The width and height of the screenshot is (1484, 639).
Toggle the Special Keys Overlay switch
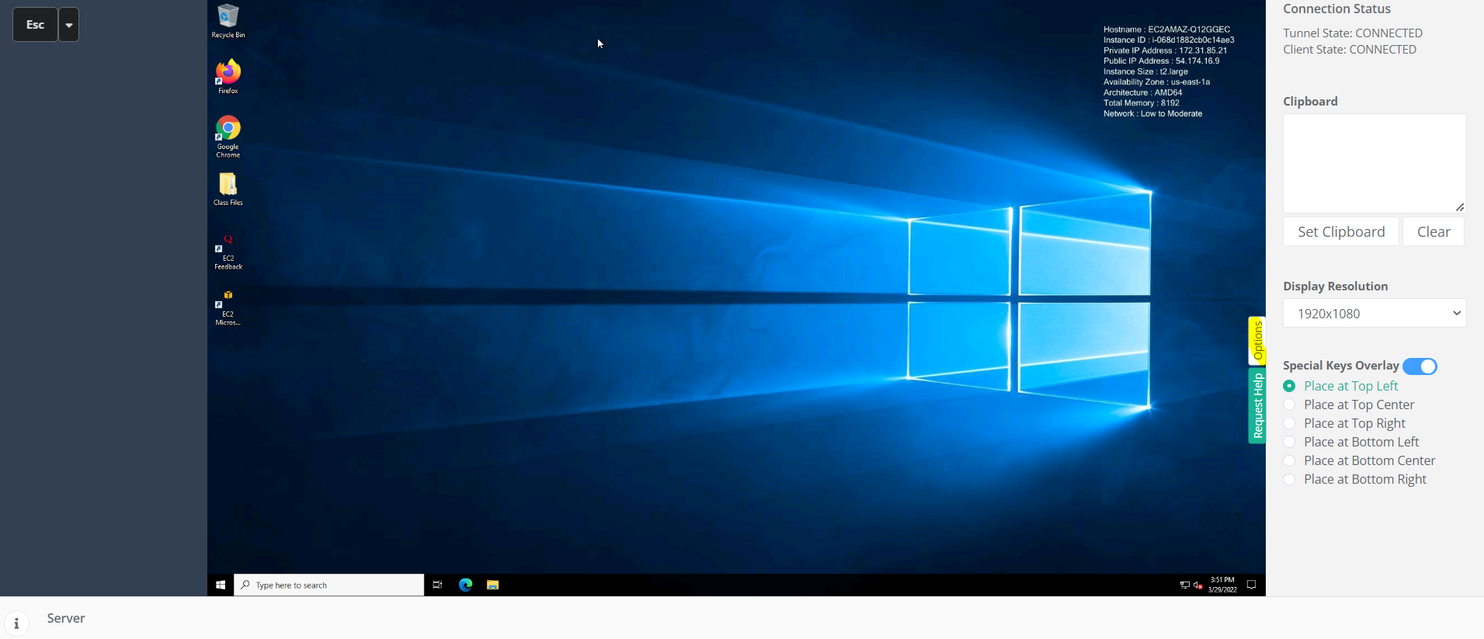[x=1420, y=366]
